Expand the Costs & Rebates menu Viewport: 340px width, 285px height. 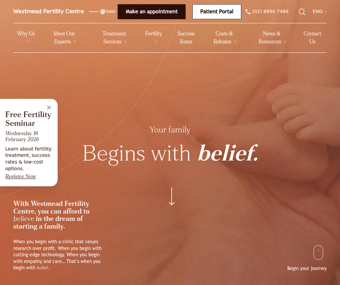pos(225,37)
